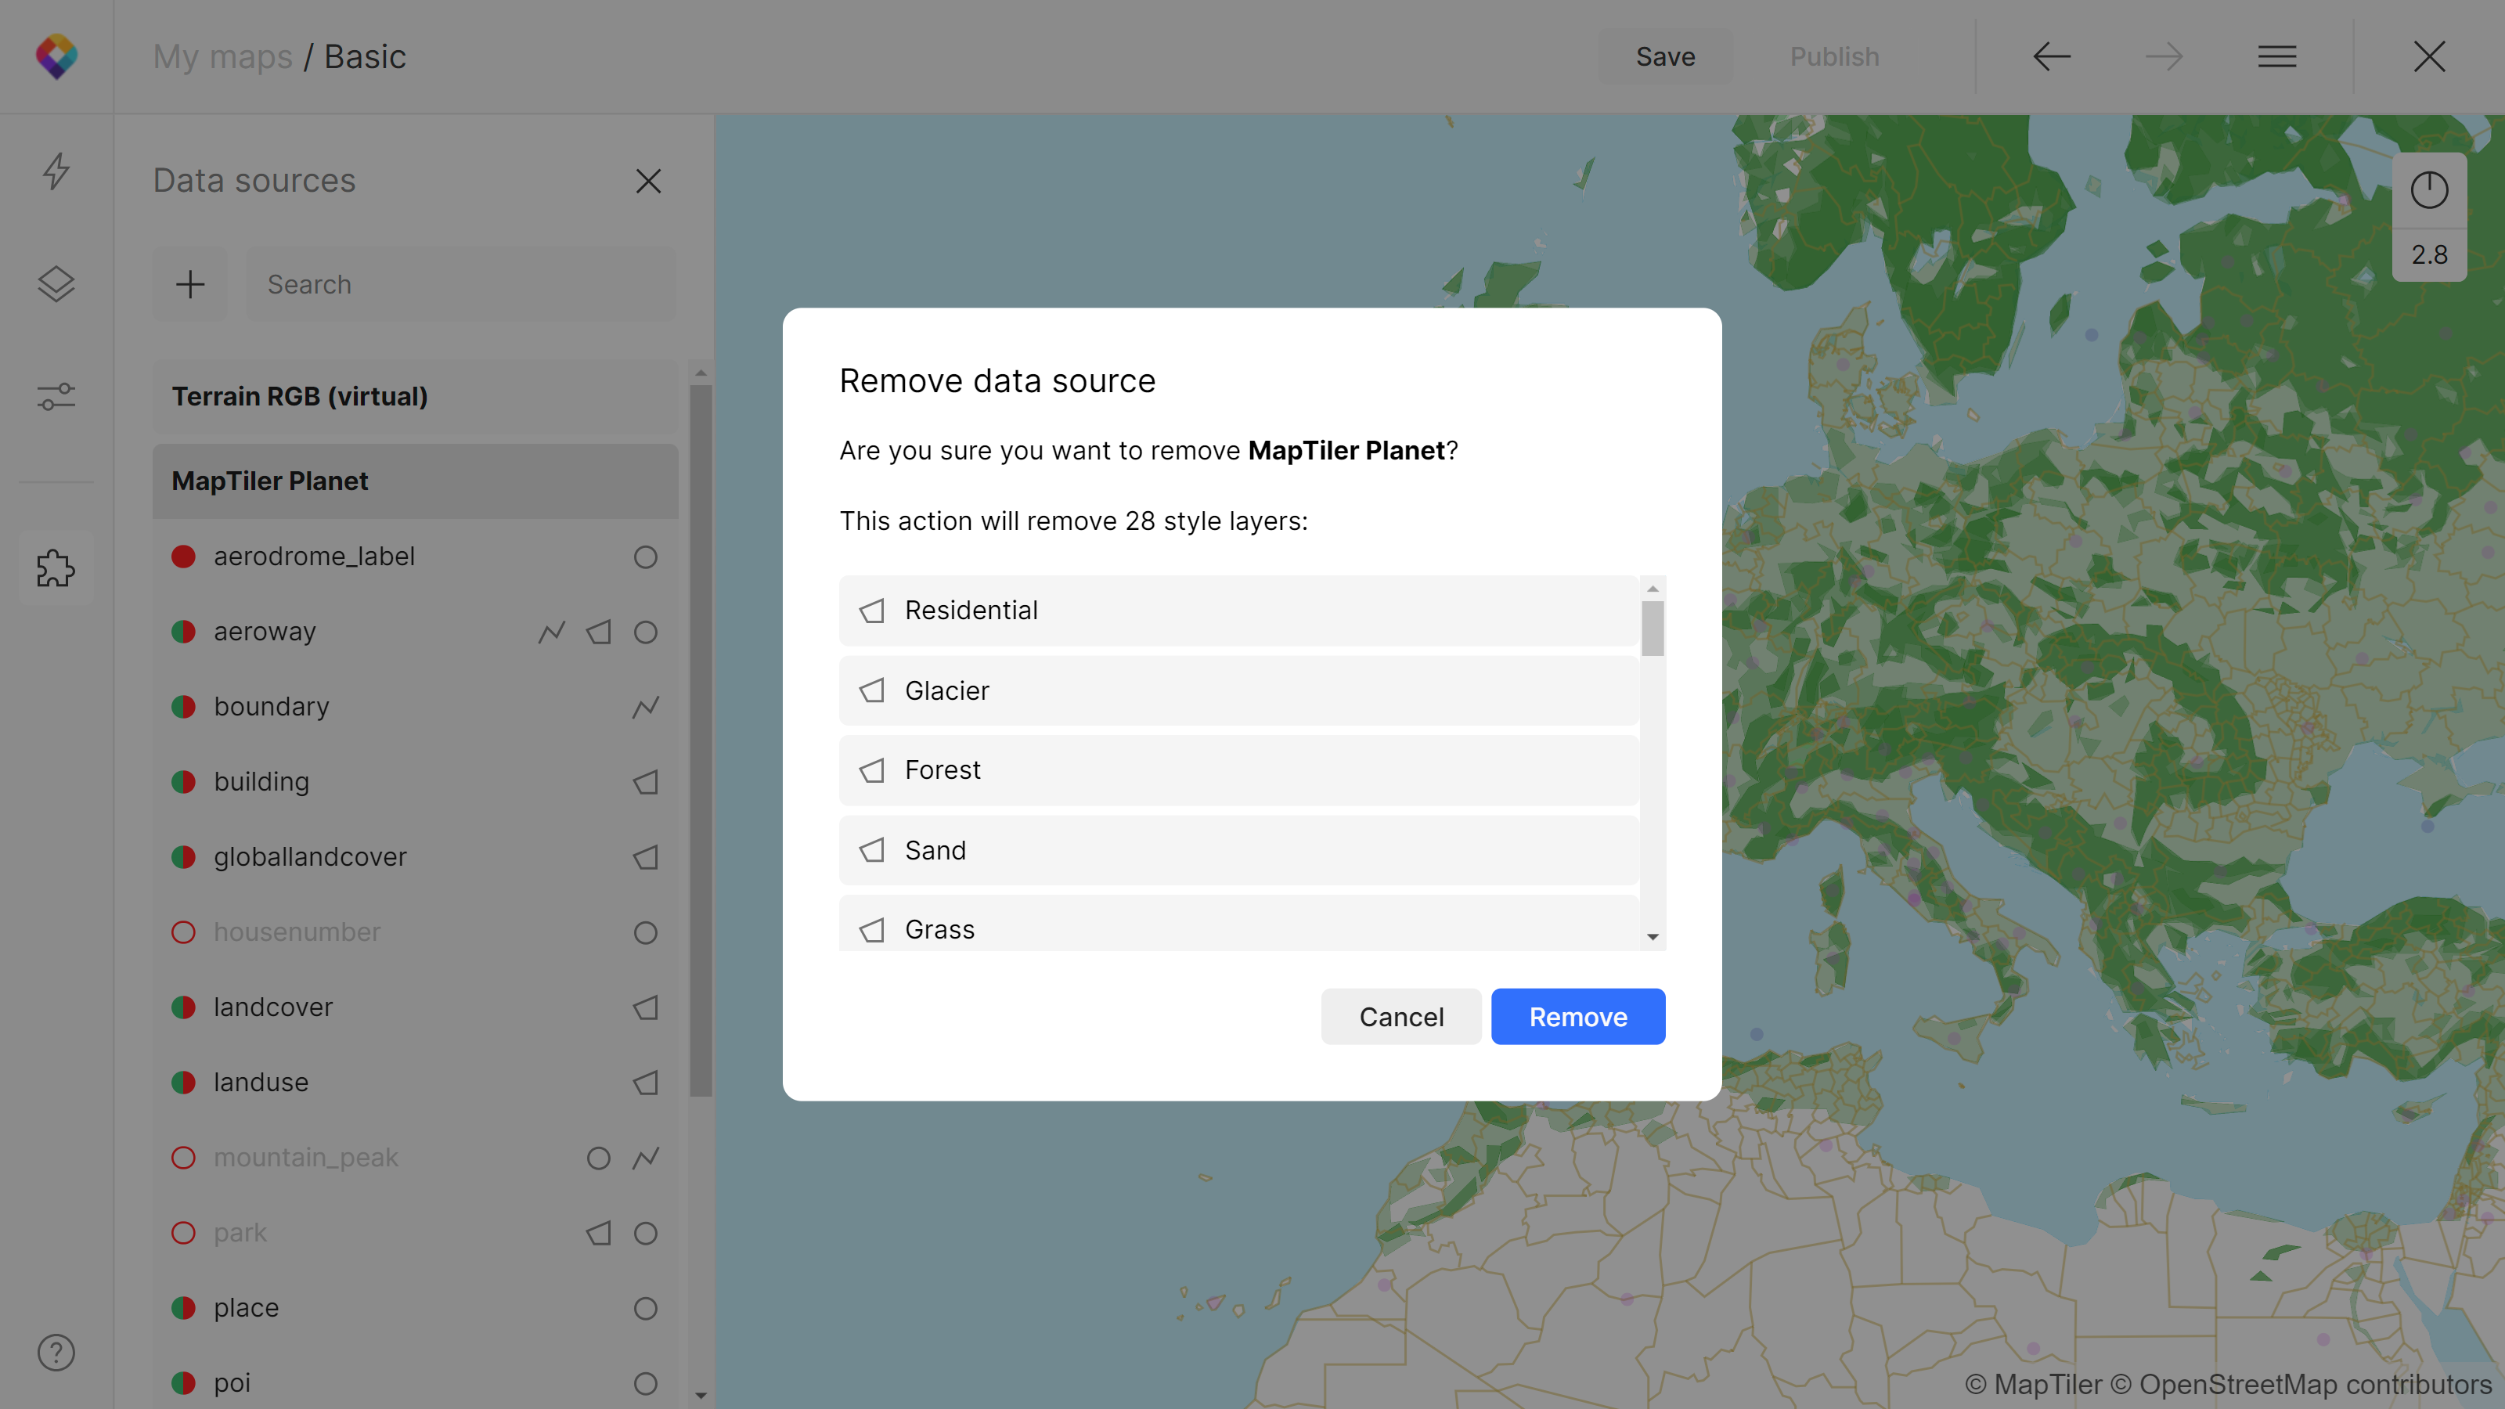Click My maps breadcrumb link
The height and width of the screenshot is (1409, 2505).
point(222,56)
